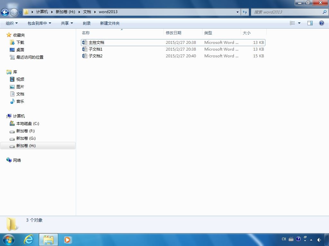Click word2013 in the address breadcrumb
Image resolution: width=329 pixels, height=246 pixels.
[108, 12]
